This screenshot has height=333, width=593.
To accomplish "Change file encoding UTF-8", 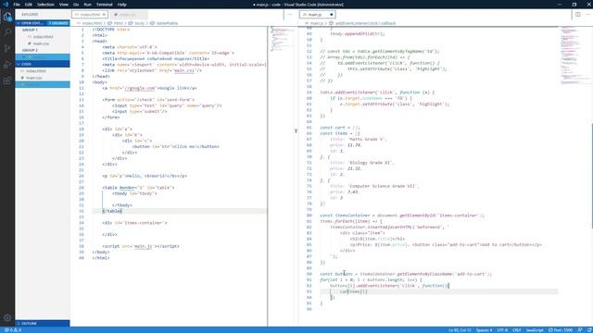I will click(x=502, y=330).
